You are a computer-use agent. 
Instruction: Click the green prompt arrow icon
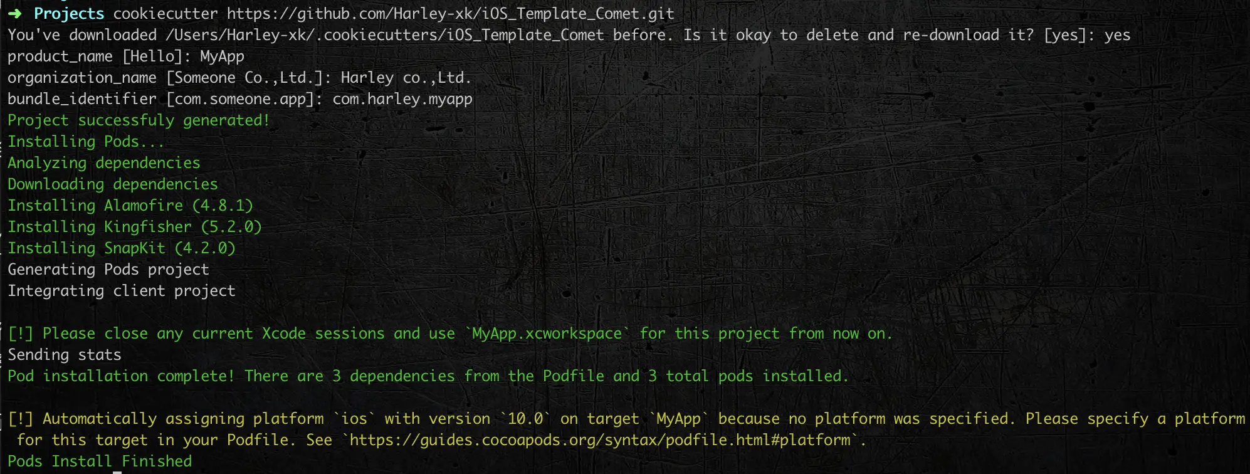coord(15,13)
